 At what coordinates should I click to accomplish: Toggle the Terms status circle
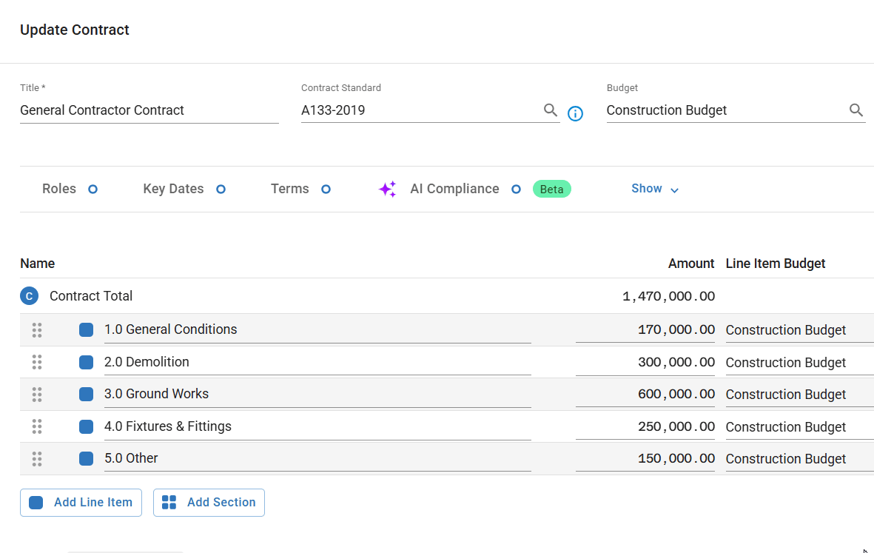point(326,190)
